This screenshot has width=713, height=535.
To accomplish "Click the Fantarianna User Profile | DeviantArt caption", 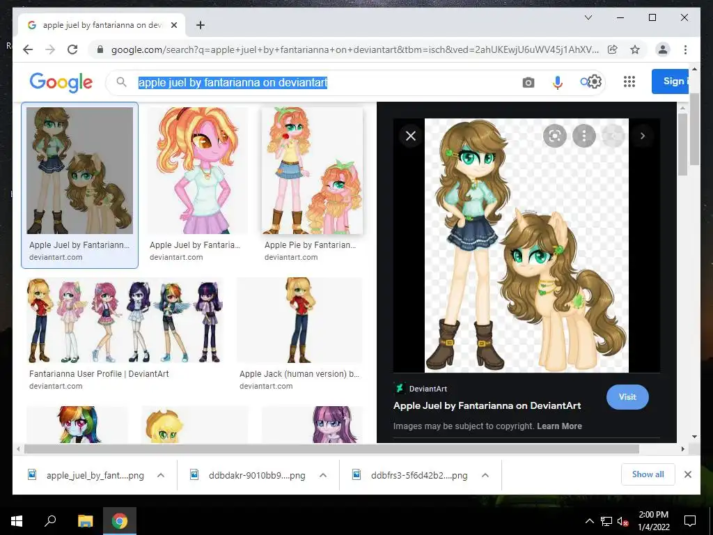I will (99, 374).
